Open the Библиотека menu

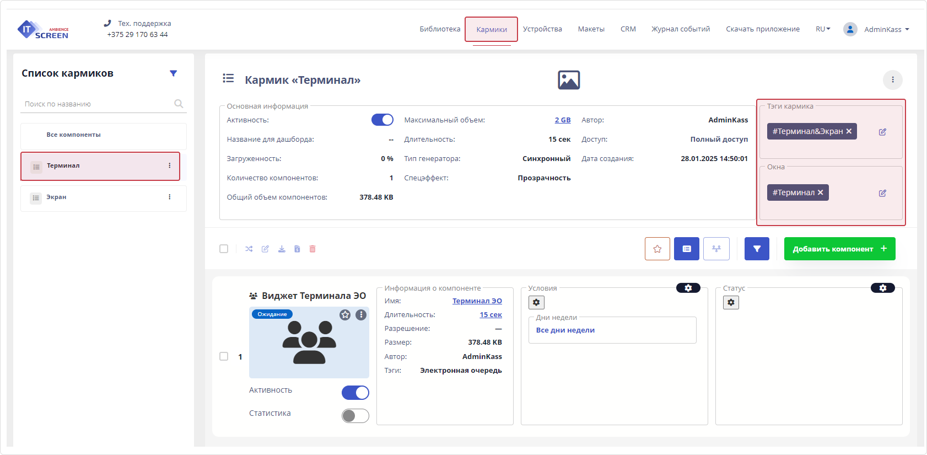click(x=440, y=29)
